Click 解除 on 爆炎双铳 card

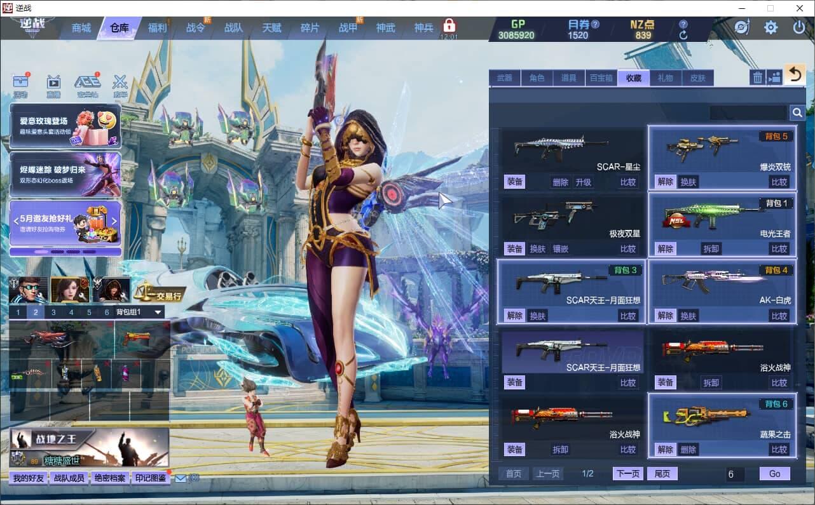coord(666,182)
